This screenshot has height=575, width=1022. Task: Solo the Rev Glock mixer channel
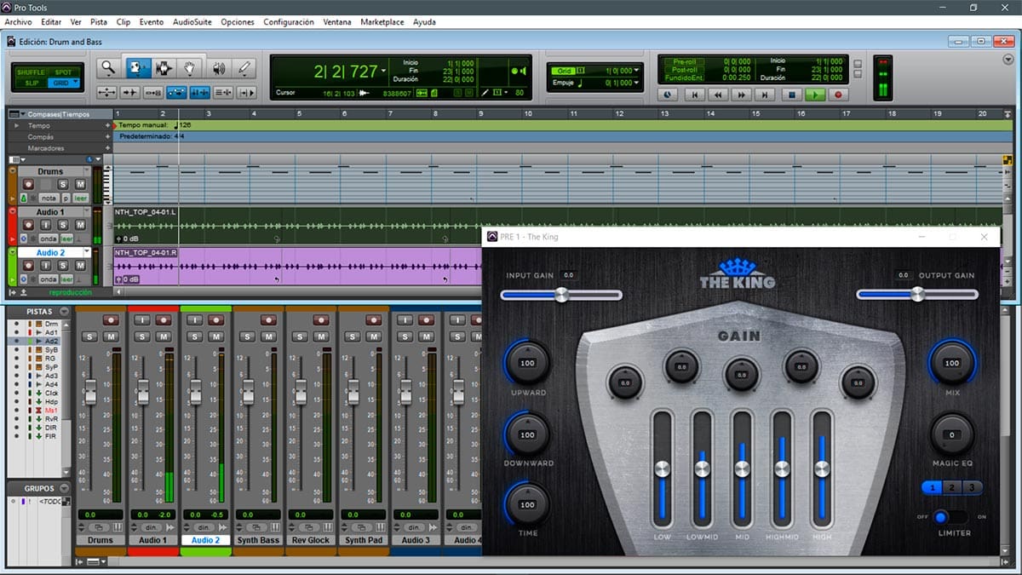(x=301, y=336)
